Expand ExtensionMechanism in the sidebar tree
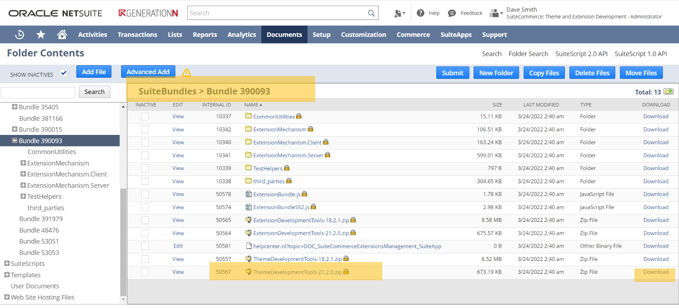The width and height of the screenshot is (679, 308). coord(23,163)
